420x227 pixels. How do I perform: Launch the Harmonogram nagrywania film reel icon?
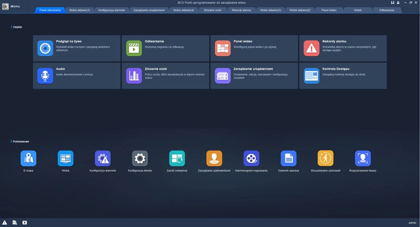pos(251,158)
